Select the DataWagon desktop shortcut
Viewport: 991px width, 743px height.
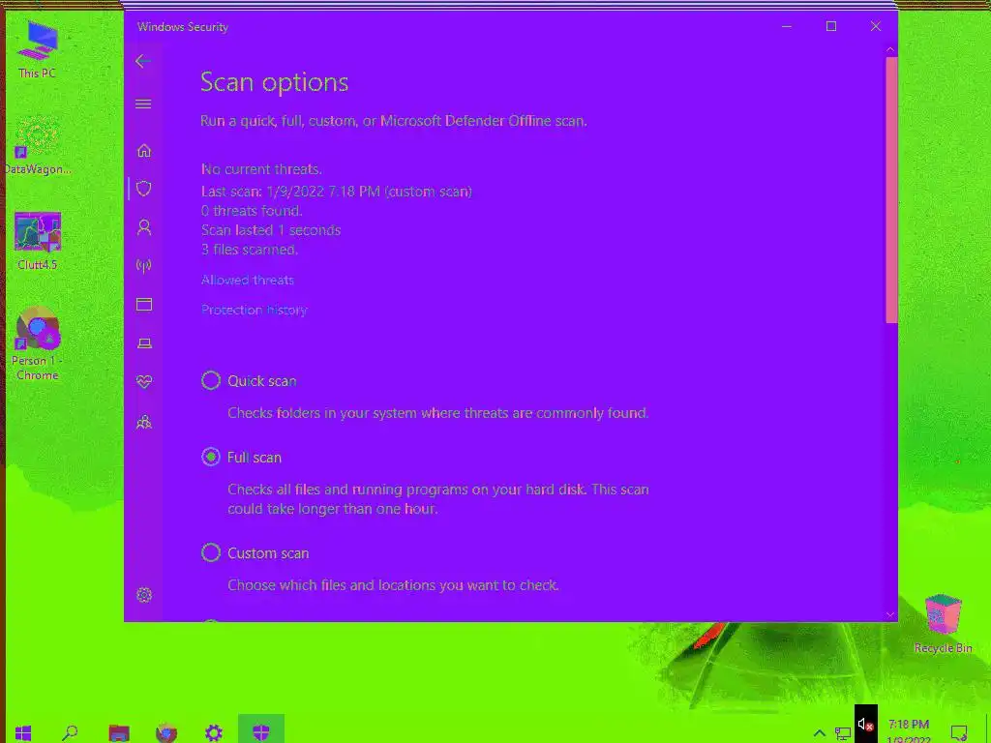tap(38, 145)
